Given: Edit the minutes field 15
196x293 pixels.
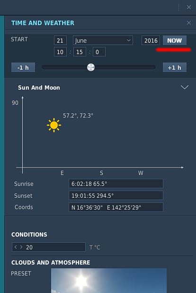Looking at the screenshot, I should tap(80, 52).
